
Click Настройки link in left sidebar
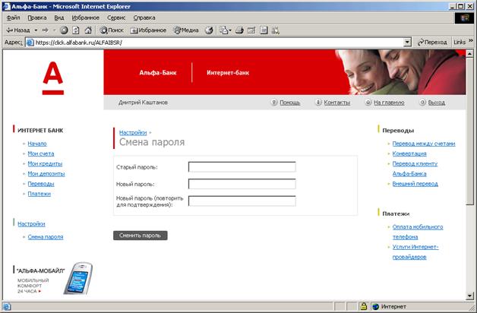pyautogui.click(x=31, y=224)
